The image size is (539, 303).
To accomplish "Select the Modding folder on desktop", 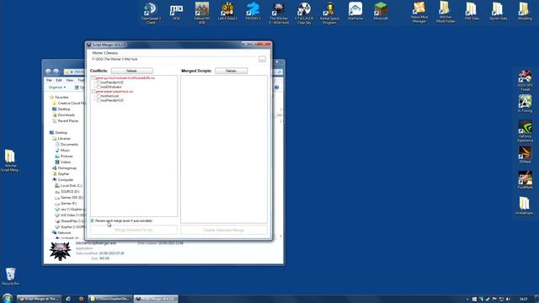I will [525, 11].
